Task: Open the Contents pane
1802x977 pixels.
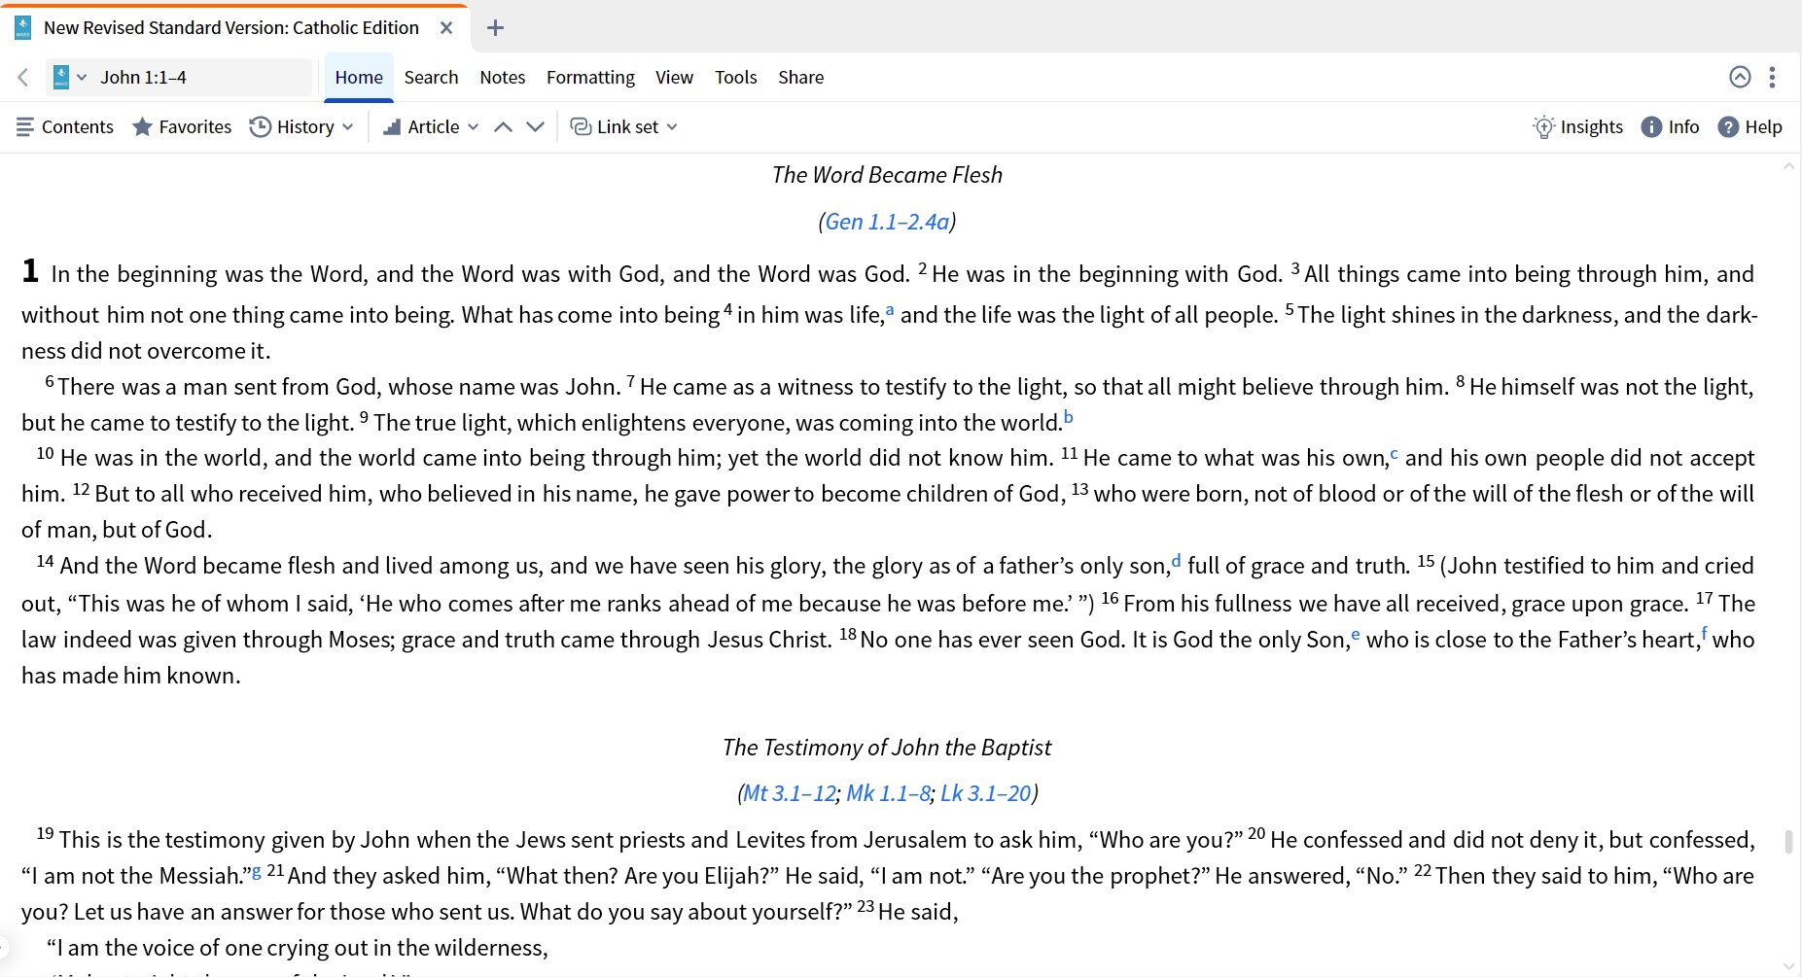Action: (x=65, y=126)
